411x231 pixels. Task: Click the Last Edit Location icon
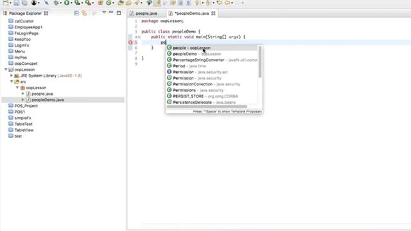[x=219, y=3]
